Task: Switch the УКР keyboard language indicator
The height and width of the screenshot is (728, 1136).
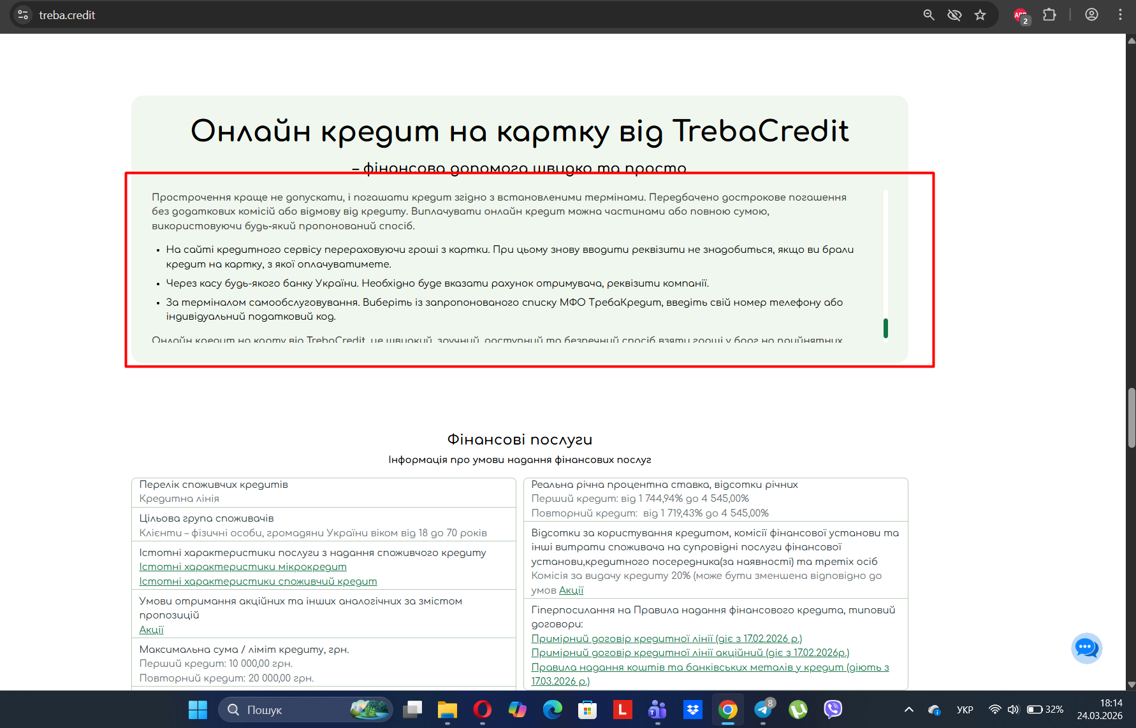Action: [965, 710]
